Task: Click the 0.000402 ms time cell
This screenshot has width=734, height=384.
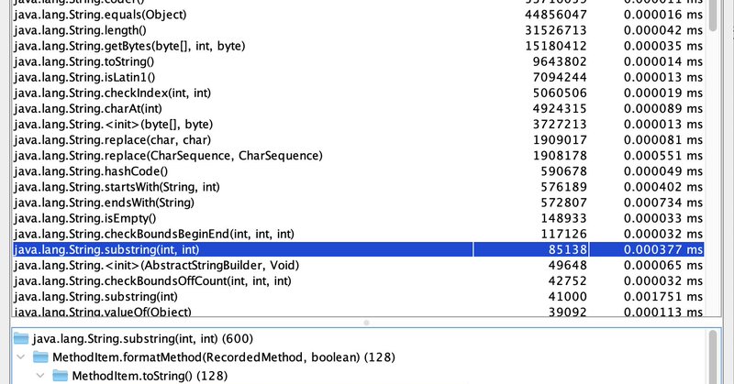Action: [x=663, y=187]
